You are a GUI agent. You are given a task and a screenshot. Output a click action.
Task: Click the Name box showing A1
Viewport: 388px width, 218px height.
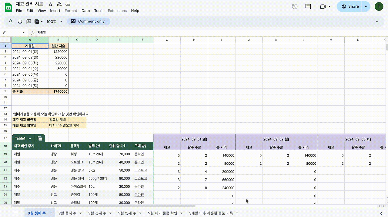pos(11,32)
